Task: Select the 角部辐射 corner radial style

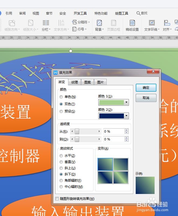Action: (x=61, y=180)
